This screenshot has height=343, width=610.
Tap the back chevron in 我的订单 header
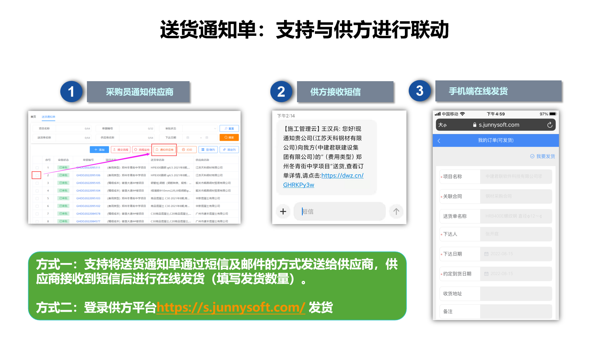pos(439,141)
